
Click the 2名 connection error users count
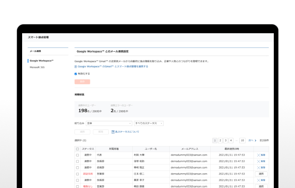click(x=113, y=111)
